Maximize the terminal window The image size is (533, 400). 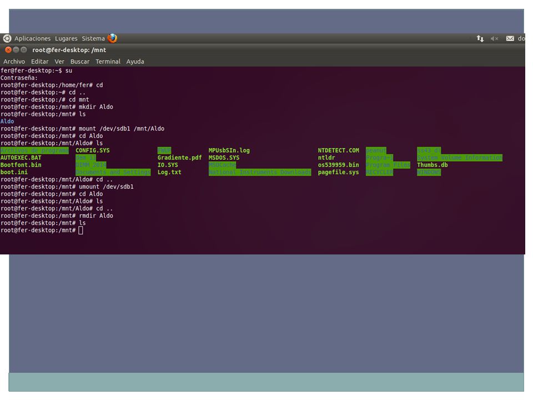(23, 49)
